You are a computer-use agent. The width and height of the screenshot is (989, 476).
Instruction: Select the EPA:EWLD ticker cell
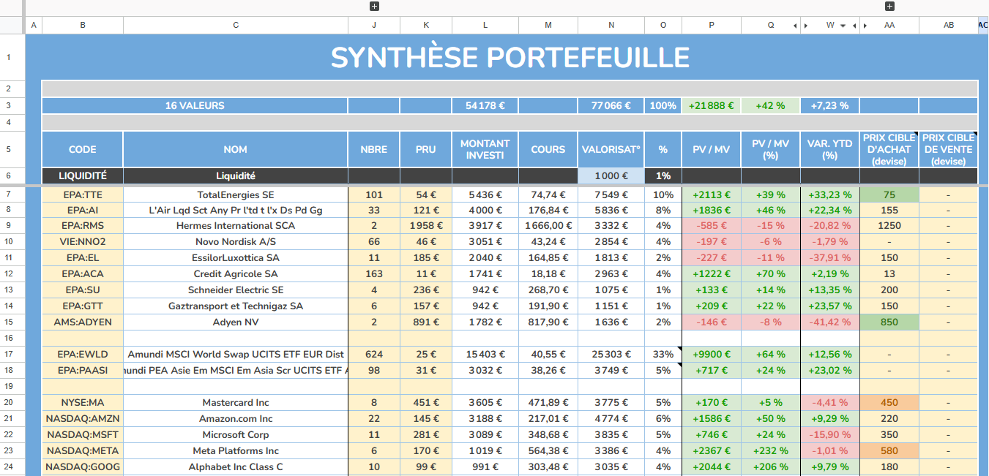(x=83, y=355)
